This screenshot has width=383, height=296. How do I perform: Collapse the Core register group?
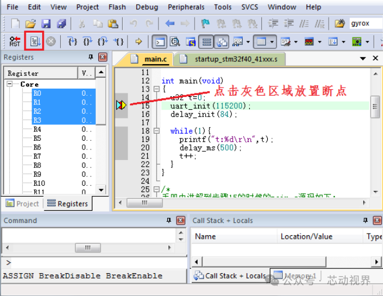click(x=9, y=84)
